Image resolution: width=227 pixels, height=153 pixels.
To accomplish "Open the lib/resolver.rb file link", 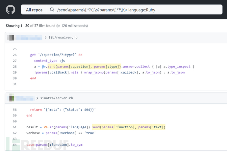I will coord(63,38).
